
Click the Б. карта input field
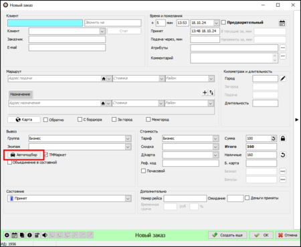click(x=262, y=163)
